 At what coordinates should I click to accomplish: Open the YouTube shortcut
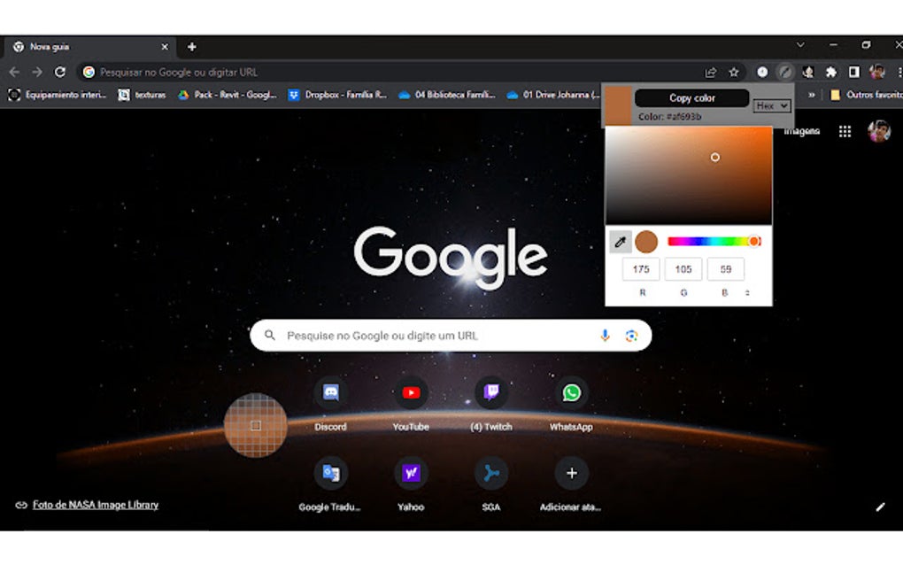point(411,392)
